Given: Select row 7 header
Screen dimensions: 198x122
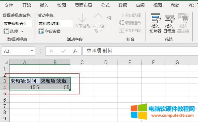Looking at the screenshot, I should [x=5, y=106].
